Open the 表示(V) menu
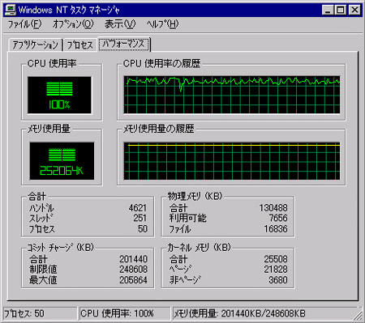 120,24
